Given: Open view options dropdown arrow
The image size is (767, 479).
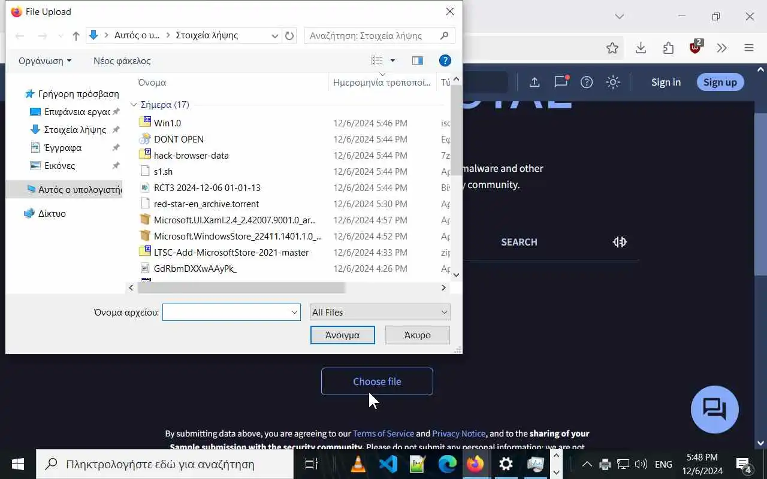Looking at the screenshot, I should tap(392, 60).
